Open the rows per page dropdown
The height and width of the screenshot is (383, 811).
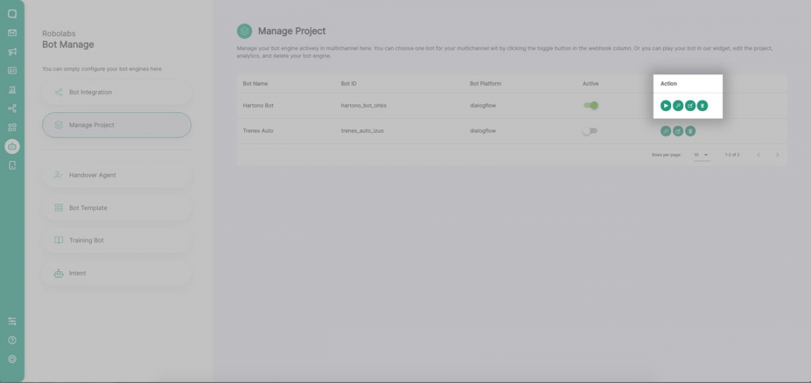click(x=701, y=155)
